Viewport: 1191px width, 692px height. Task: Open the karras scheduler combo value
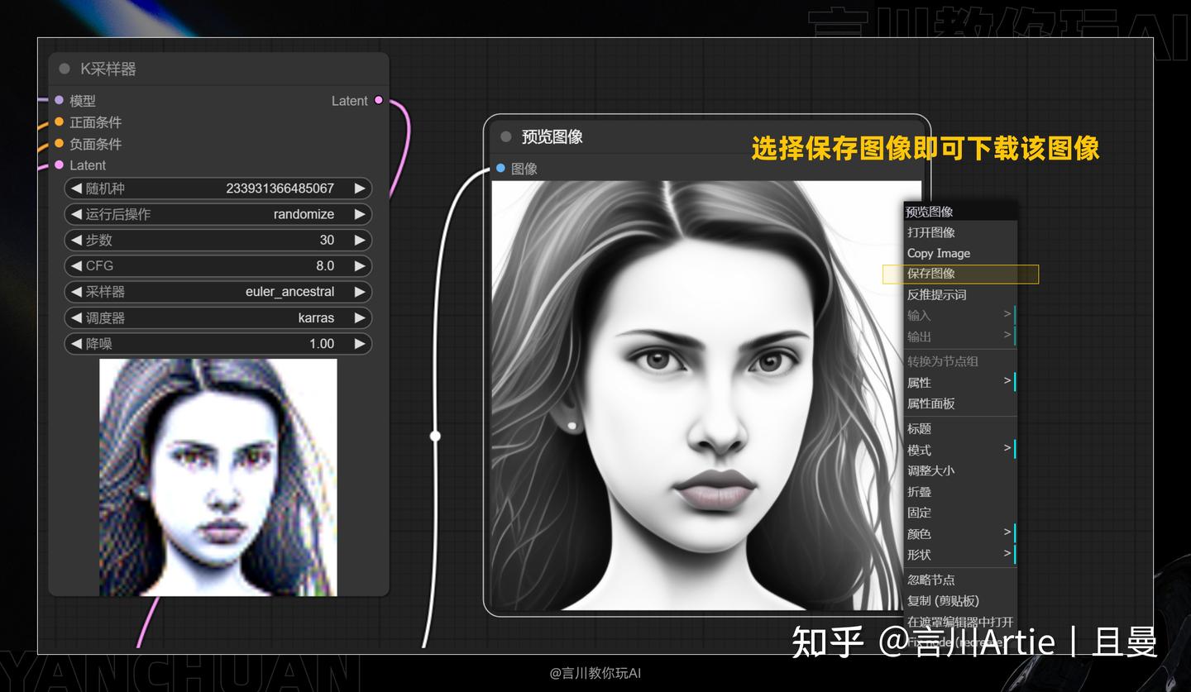317,318
